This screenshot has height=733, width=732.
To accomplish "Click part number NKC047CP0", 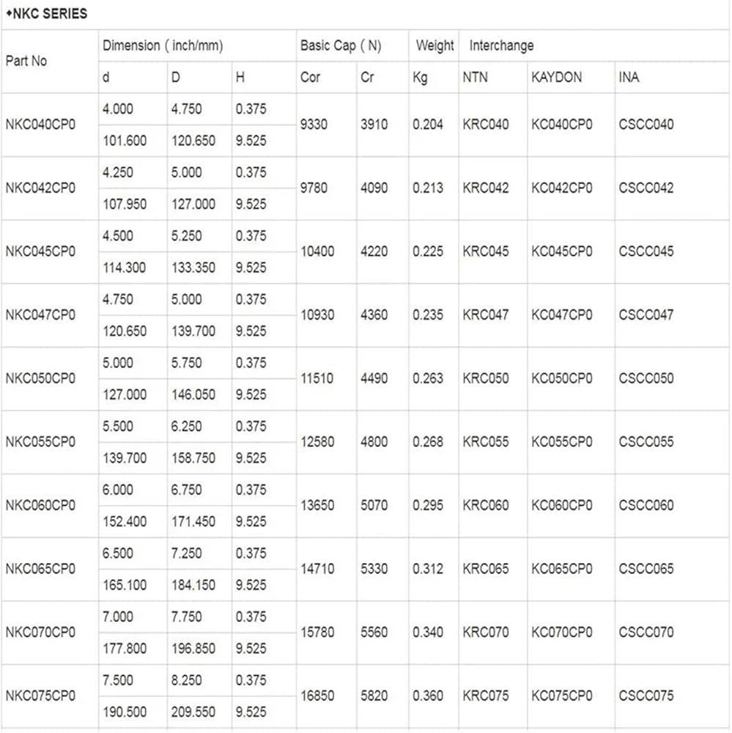I will (x=40, y=314).
